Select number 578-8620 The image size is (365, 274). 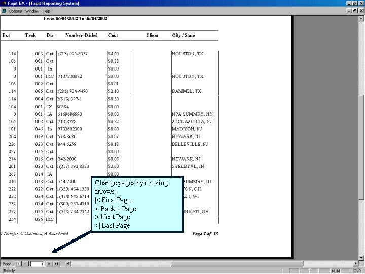[x=67, y=136]
